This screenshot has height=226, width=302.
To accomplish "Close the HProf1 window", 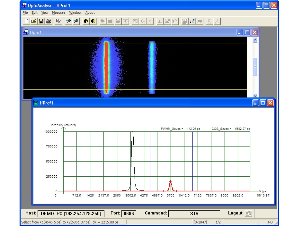I will pyautogui.click(x=271, y=103).
